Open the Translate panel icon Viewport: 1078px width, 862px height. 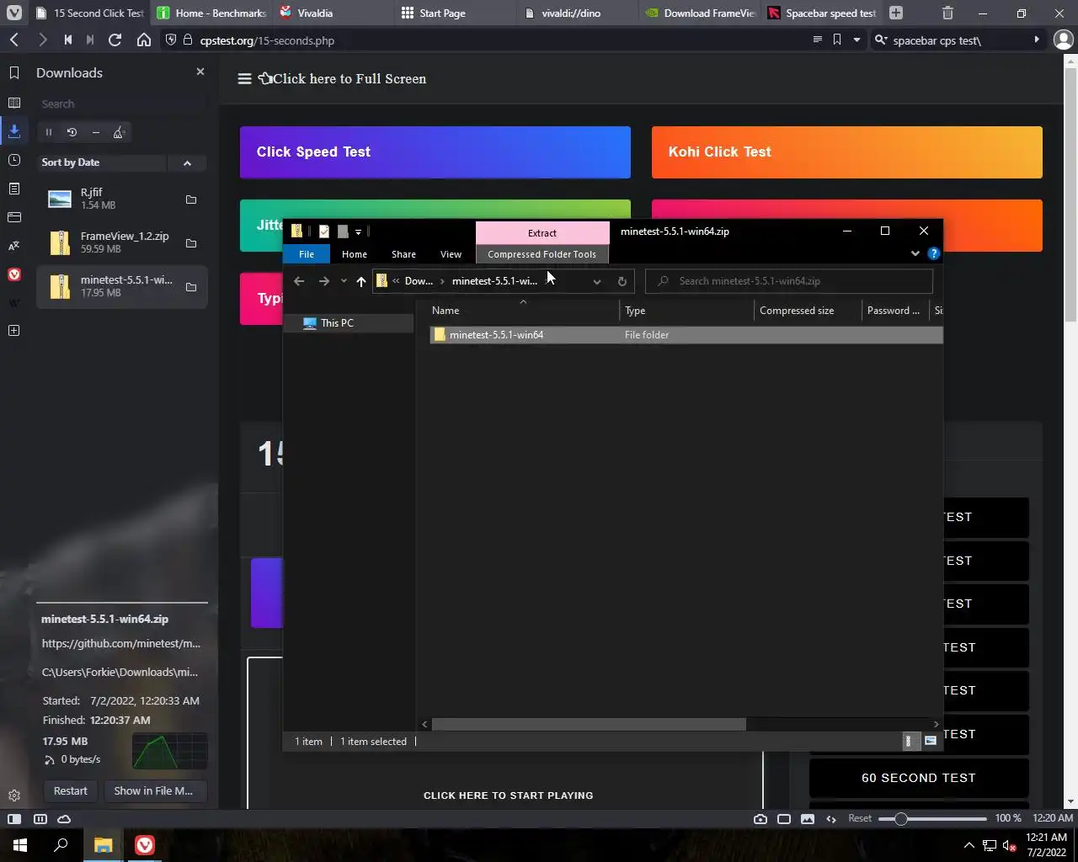click(x=14, y=246)
